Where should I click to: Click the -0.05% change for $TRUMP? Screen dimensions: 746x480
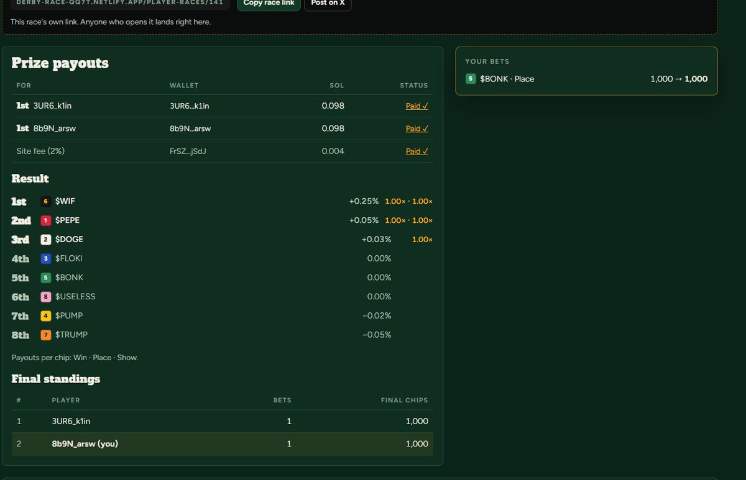pos(377,335)
